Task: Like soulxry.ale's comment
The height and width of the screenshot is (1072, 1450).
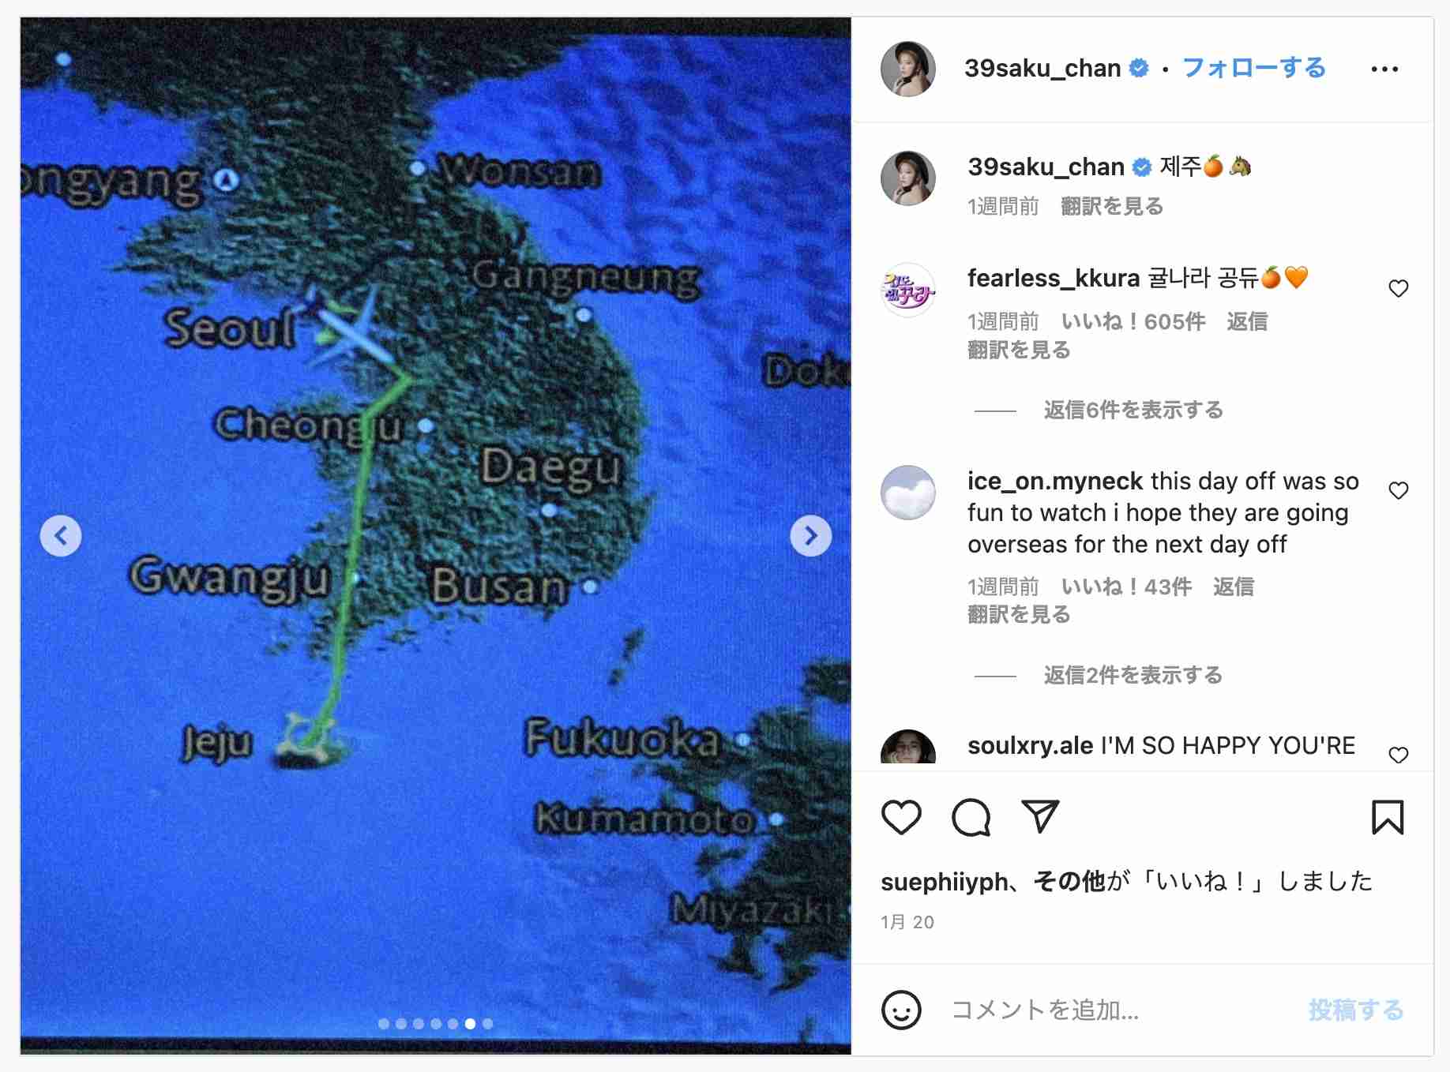Action: click(1398, 755)
